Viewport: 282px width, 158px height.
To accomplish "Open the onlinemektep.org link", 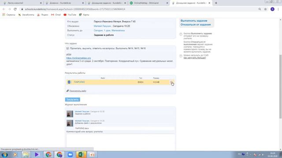I will click(x=78, y=58).
